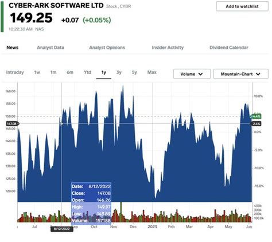Click the 10.0% right axis label

coord(258,96)
